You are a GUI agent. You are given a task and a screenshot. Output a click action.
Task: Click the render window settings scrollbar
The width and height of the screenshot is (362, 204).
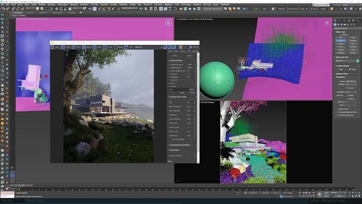click(198, 108)
